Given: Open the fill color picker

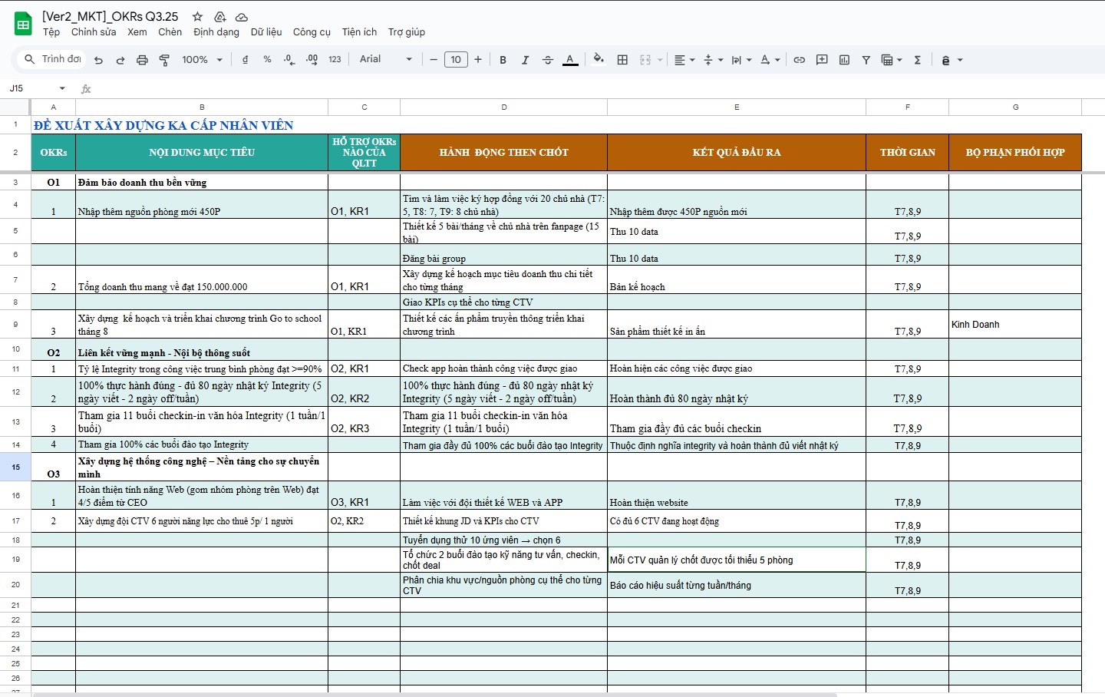Looking at the screenshot, I should pyautogui.click(x=599, y=60).
